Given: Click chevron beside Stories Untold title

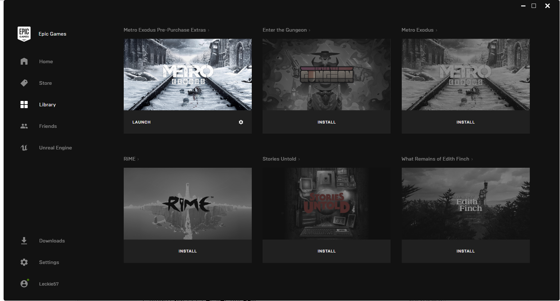Looking at the screenshot, I should [299, 159].
